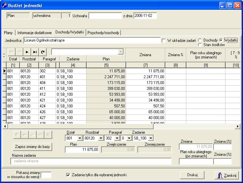Screen dimensions: 243x183
Task: Go to first record navigator button
Action: 11,52
